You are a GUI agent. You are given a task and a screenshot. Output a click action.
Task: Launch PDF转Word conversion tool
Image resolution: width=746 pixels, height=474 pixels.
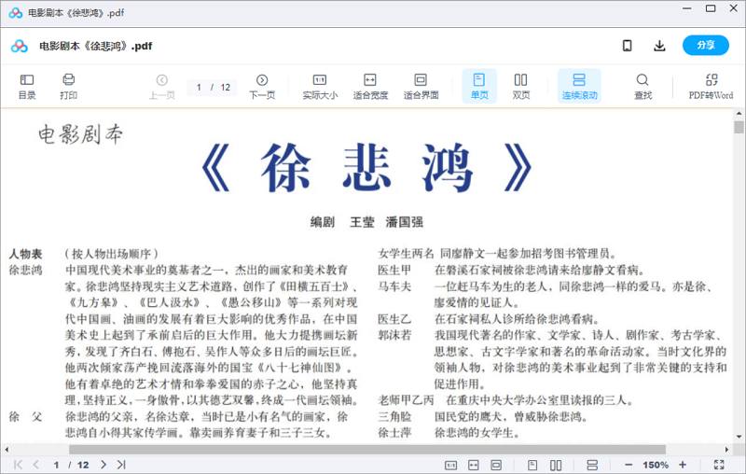click(x=711, y=86)
